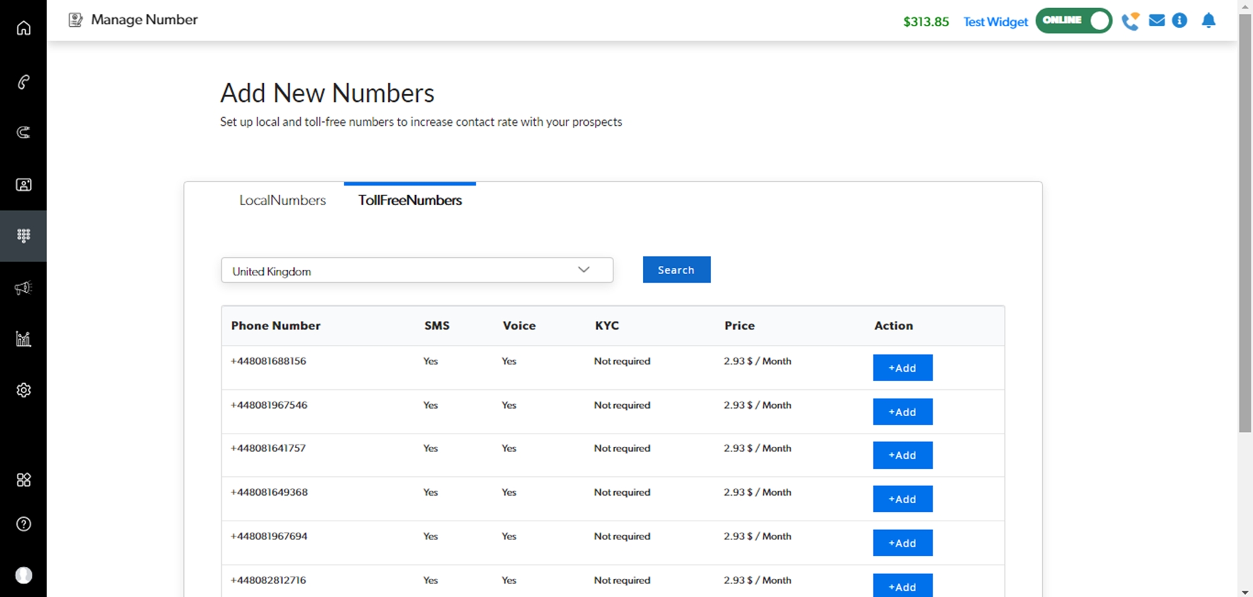The width and height of the screenshot is (1253, 597).
Task: Open the contacts icon in sidebar
Action: (23, 185)
